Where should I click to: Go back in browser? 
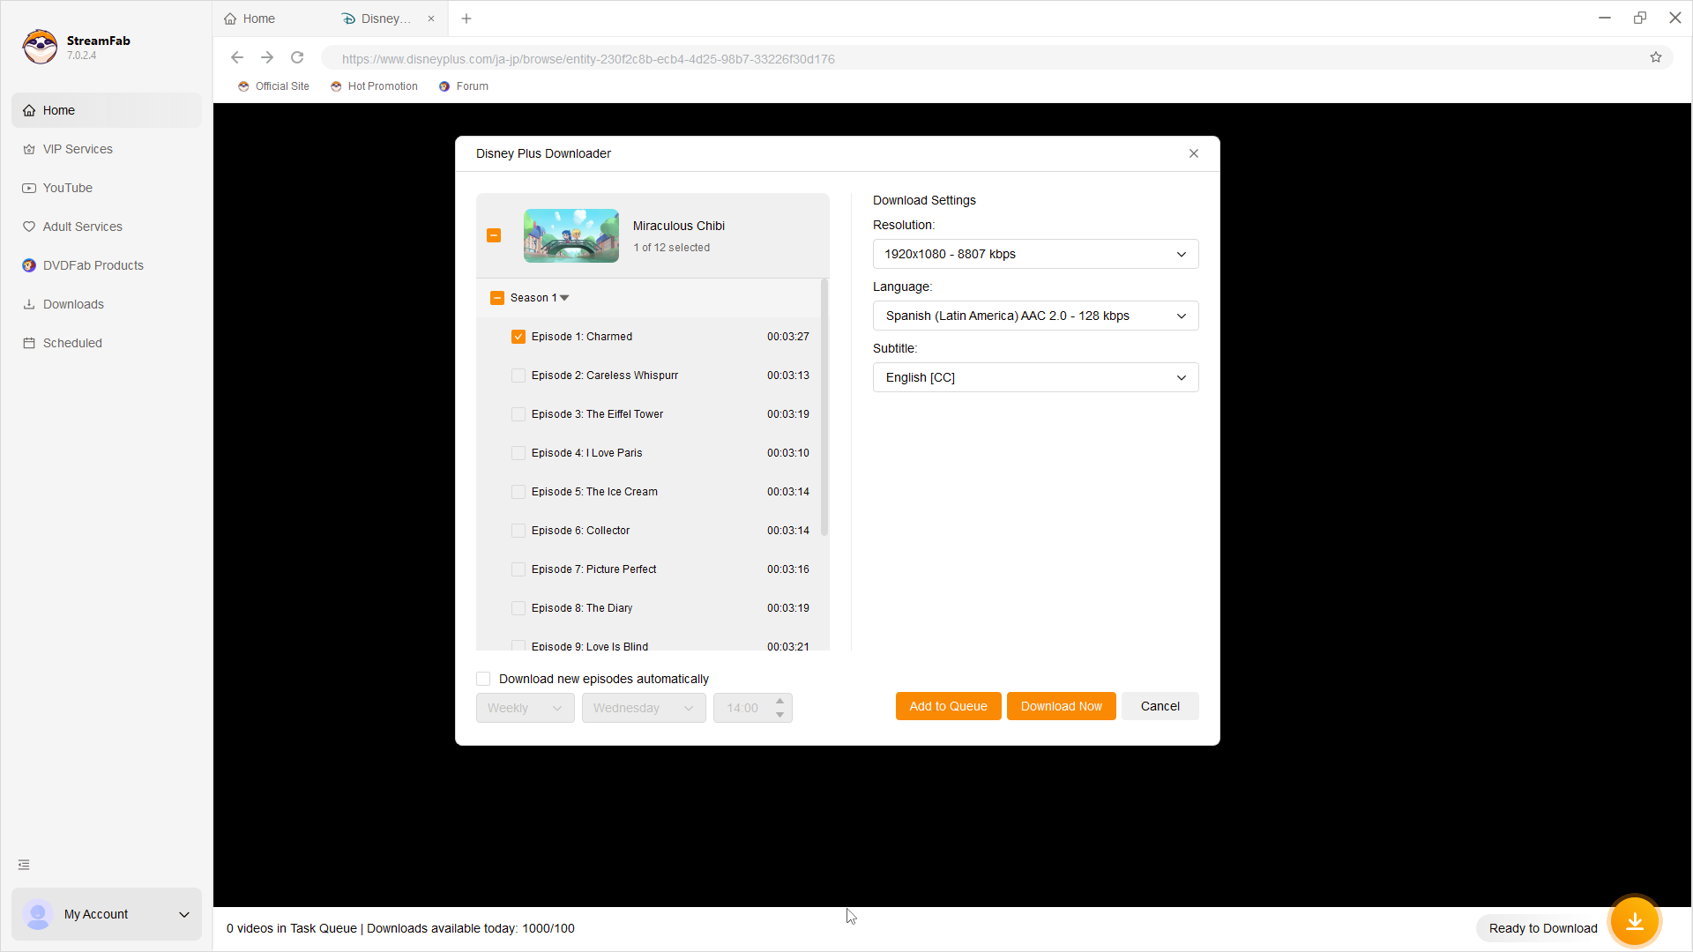click(237, 57)
